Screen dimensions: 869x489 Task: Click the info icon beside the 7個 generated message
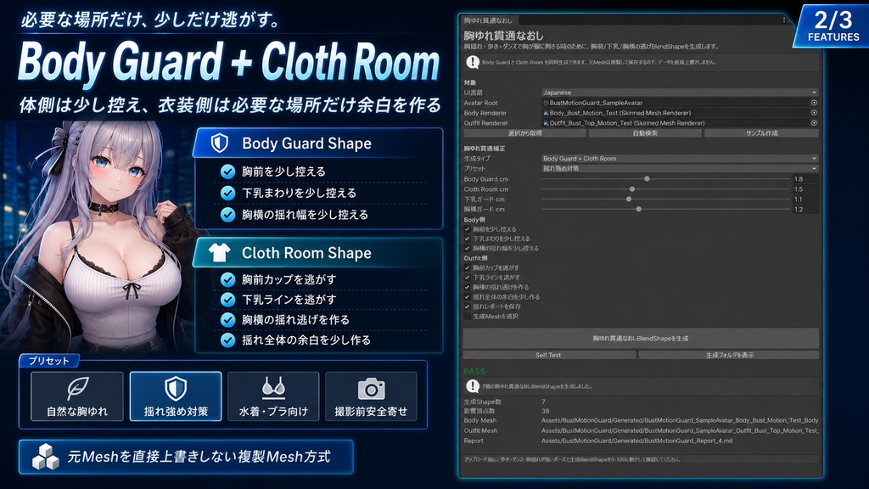(x=472, y=386)
